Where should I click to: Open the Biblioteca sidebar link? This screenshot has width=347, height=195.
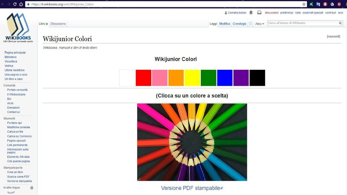[10, 57]
